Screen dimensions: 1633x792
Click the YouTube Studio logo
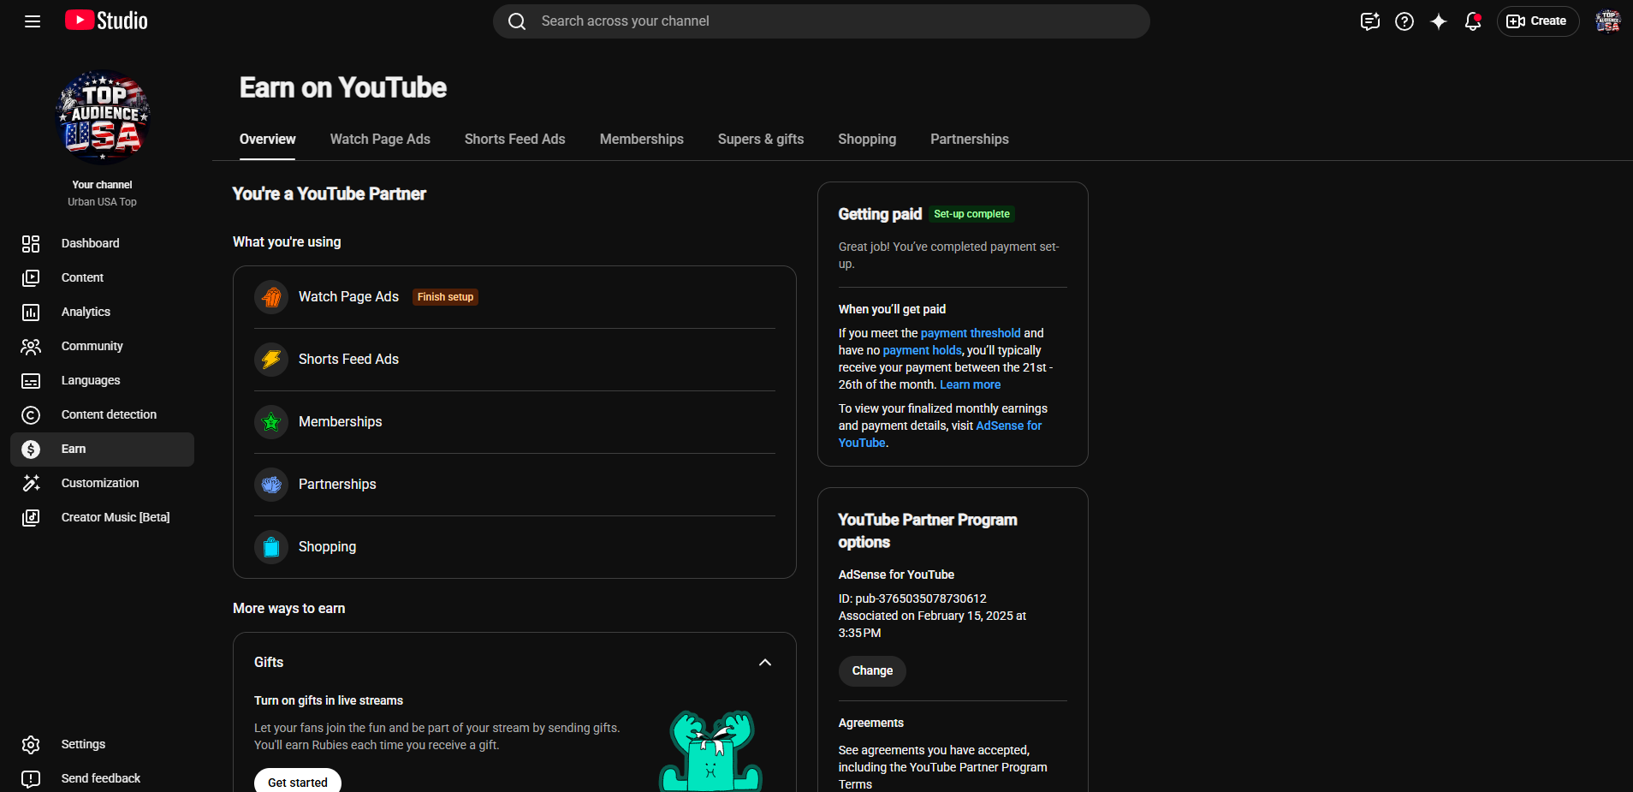(106, 21)
